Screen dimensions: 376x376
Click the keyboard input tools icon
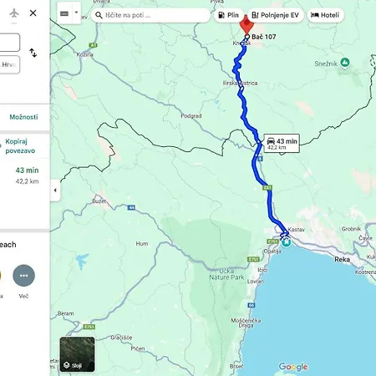pyautogui.click(x=64, y=13)
